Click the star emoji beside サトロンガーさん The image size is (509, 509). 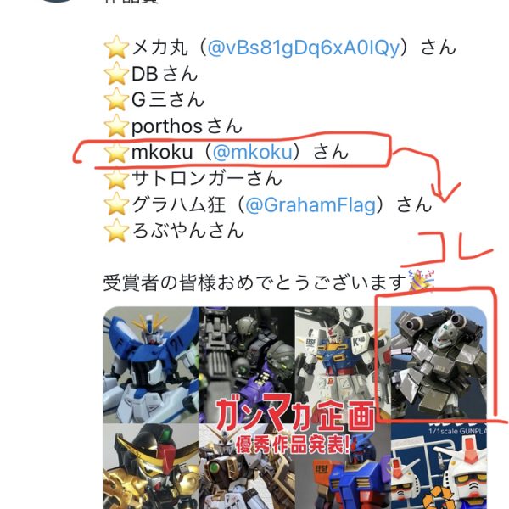pos(116,178)
